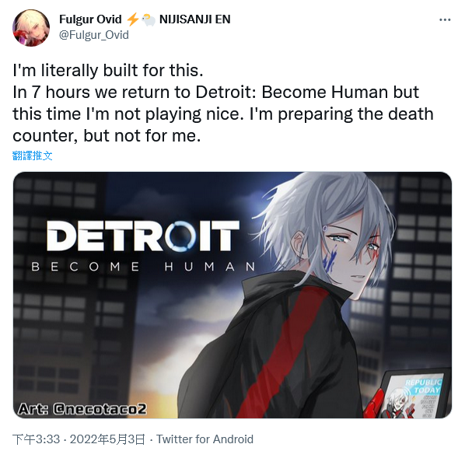Screen dimensions: 465x458
Task: Click the 下午3:33 timestamp
Action: tap(37, 439)
